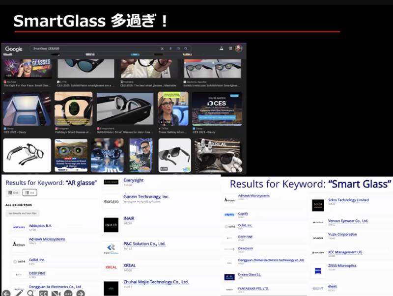The image size is (393, 296).
Task: Start Google voice search microphone
Action: 170,49
